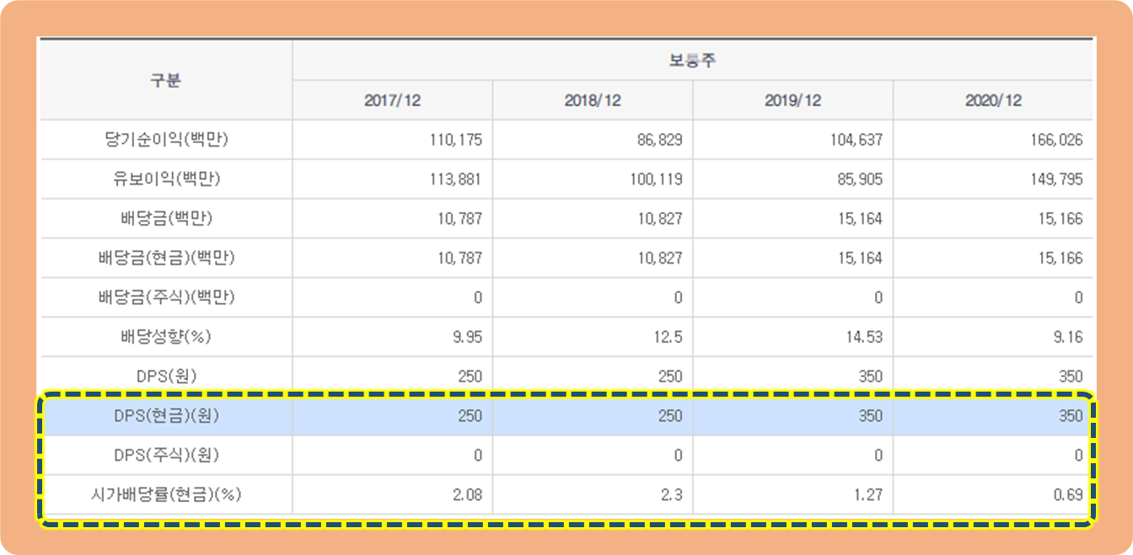This screenshot has height=555, width=1133.
Task: Click 2020/12 value 350 in DPS(원) row
Action: pyautogui.click(x=1071, y=376)
